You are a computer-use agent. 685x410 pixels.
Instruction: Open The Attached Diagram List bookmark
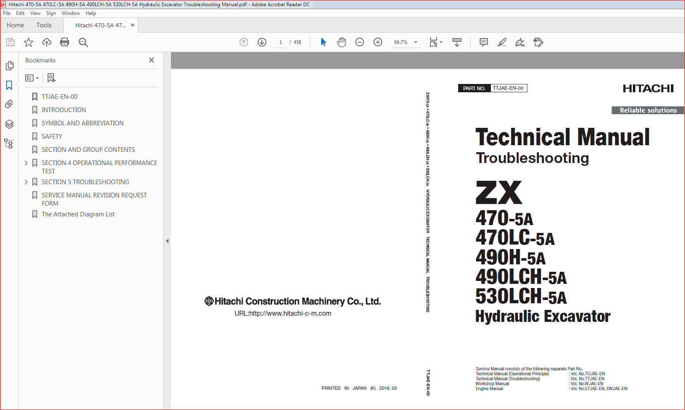[78, 214]
